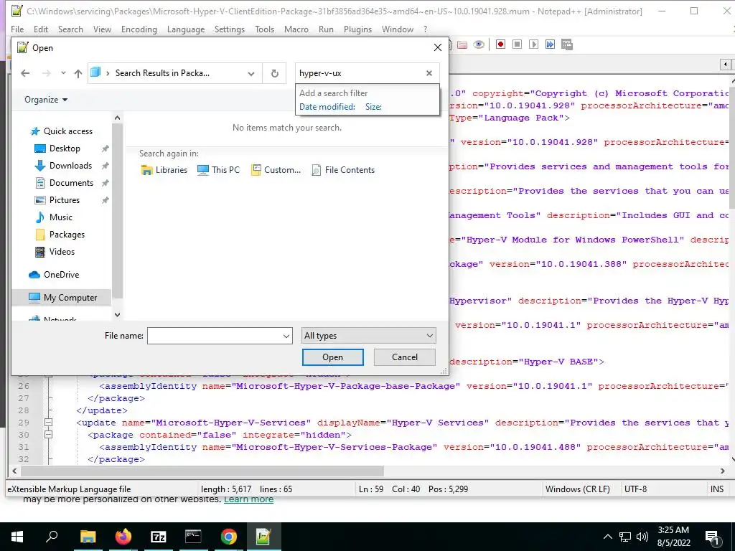735x551 pixels.
Task: Open 7-Zip from taskbar
Action: pyautogui.click(x=159, y=537)
